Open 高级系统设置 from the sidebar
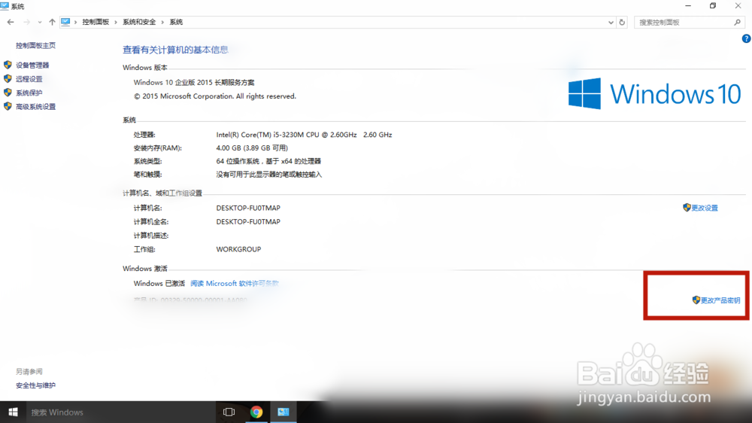 point(36,107)
